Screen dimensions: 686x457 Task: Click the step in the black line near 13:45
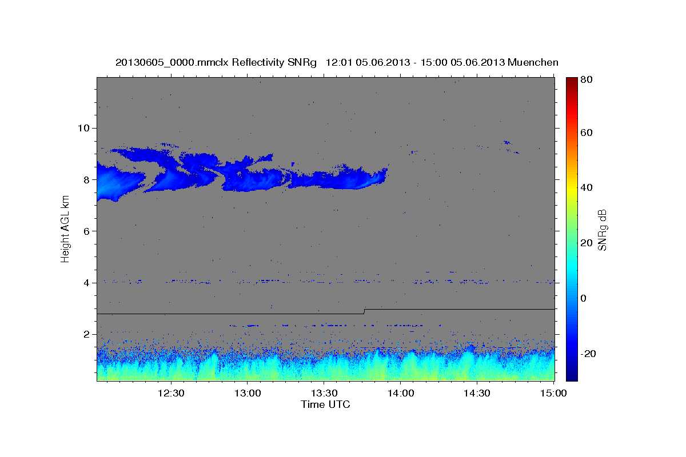pos(364,311)
